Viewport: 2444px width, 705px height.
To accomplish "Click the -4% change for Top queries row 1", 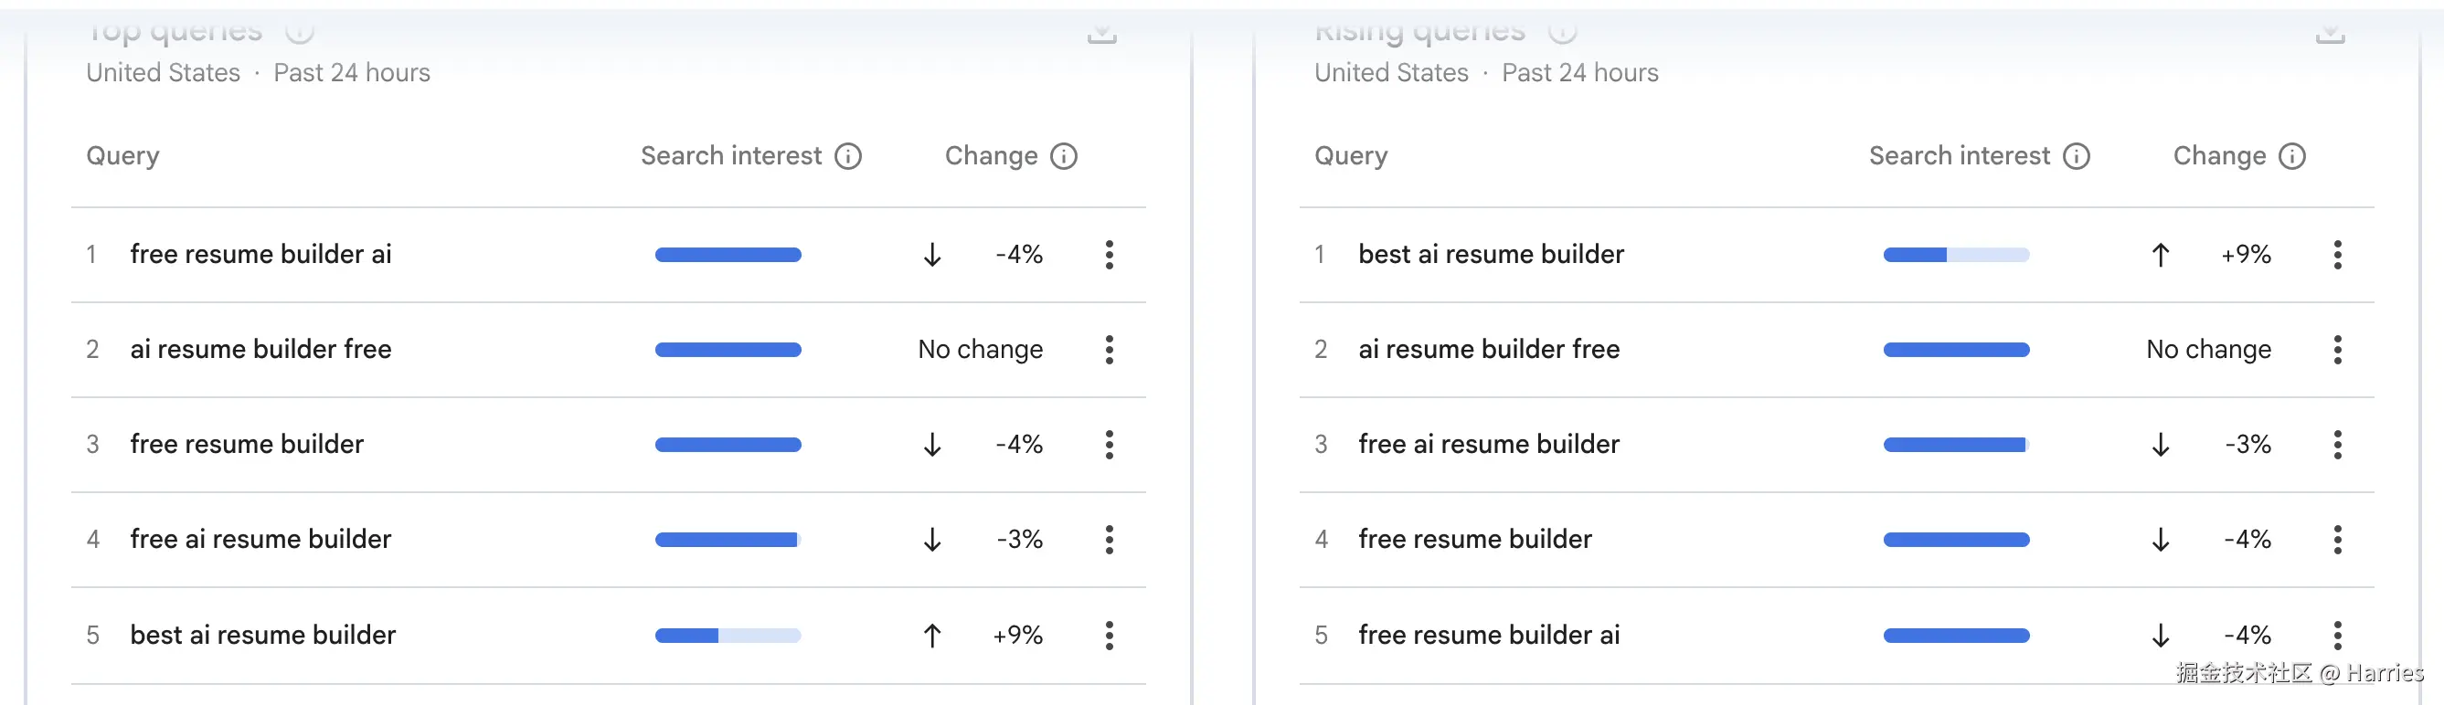I will tap(1019, 255).
